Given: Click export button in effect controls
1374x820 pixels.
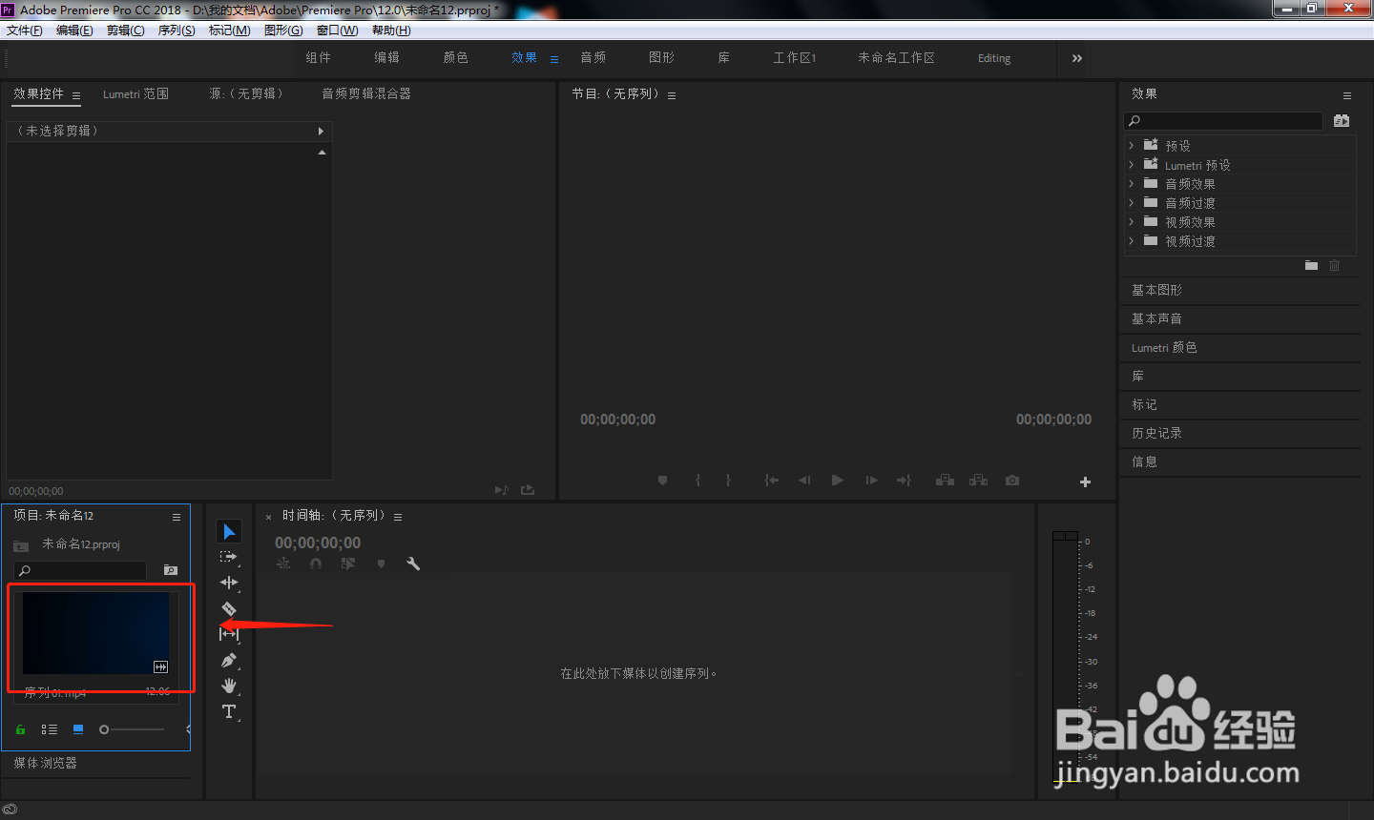Looking at the screenshot, I should [x=528, y=490].
